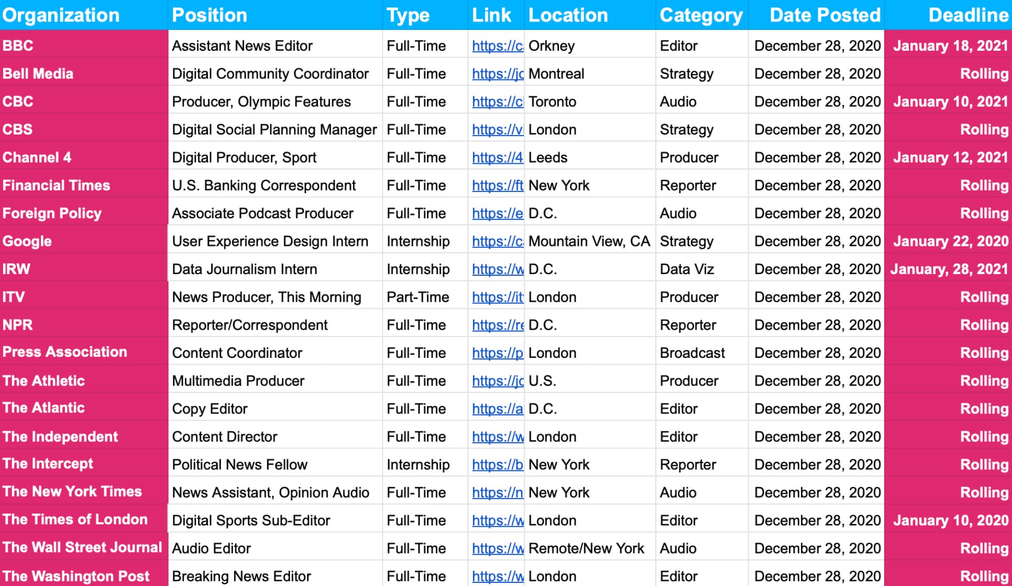Screen dimensions: 1012x586
Task: Open the BBC job posting link
Action: [x=497, y=46]
